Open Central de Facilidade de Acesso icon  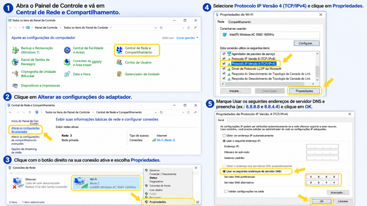tap(67, 50)
